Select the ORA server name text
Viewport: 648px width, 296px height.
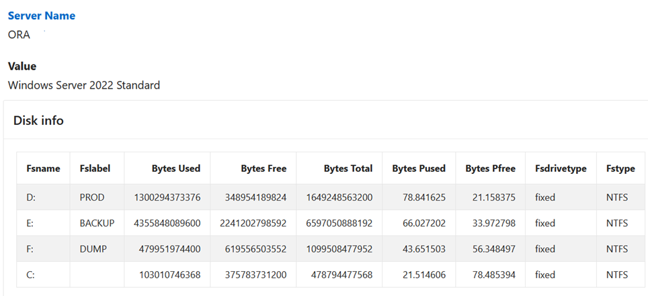[x=19, y=35]
